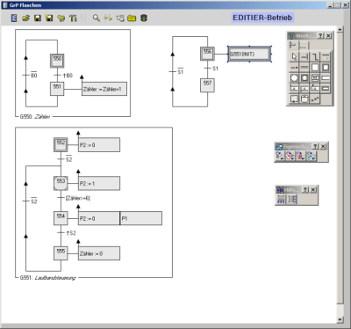
Task: Select the double horizontal line tool
Action: (304, 68)
